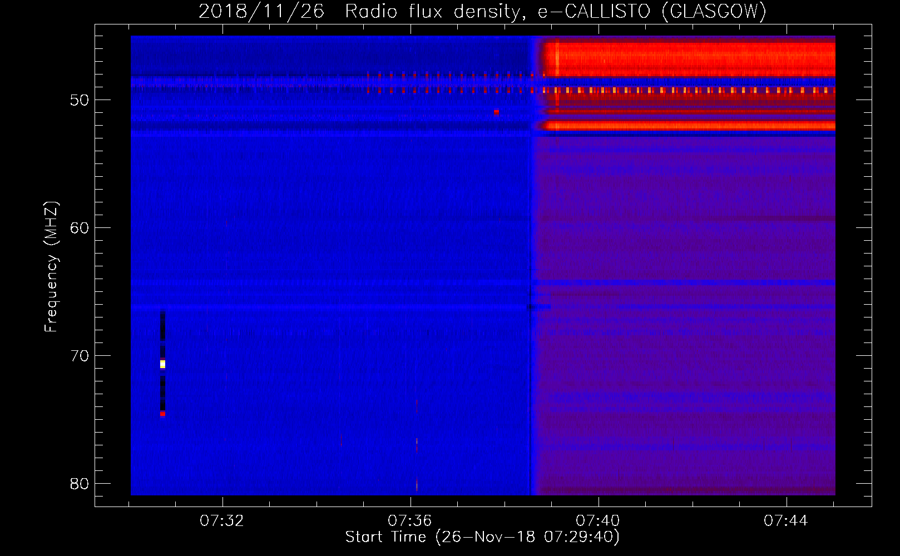Screen dimensions: 900x556
Task: Click the 80 frequency tick label
Action: 80,484
